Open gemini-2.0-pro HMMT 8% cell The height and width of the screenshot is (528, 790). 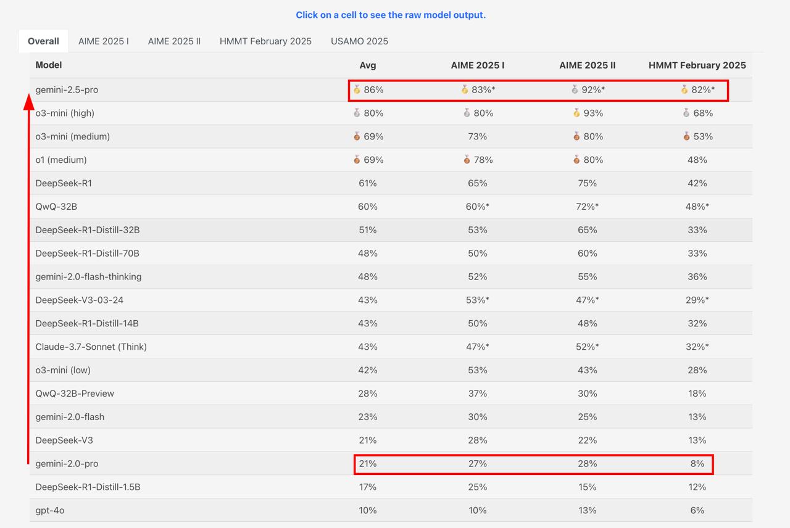click(697, 464)
